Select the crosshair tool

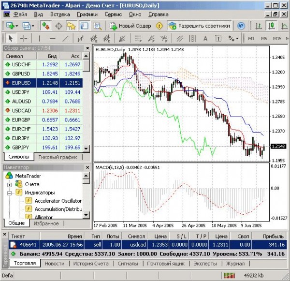(23, 38)
